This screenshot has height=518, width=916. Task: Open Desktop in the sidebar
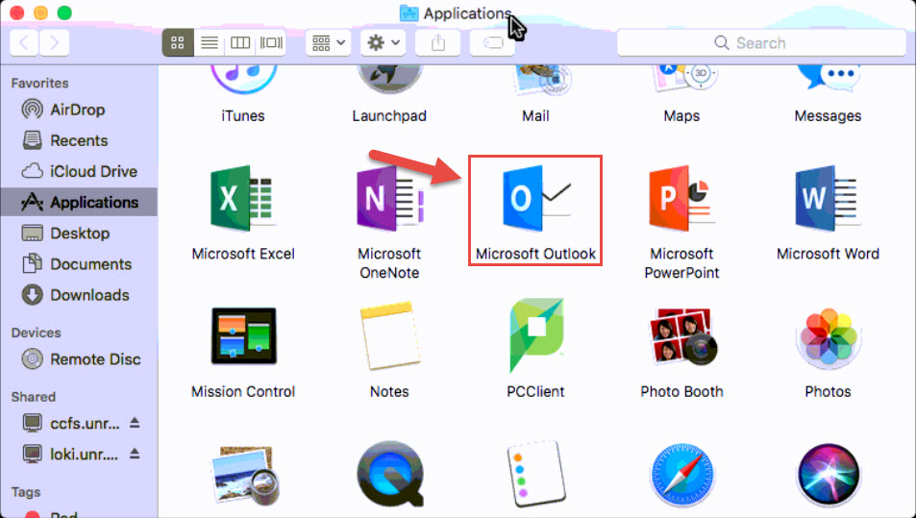[x=79, y=233]
